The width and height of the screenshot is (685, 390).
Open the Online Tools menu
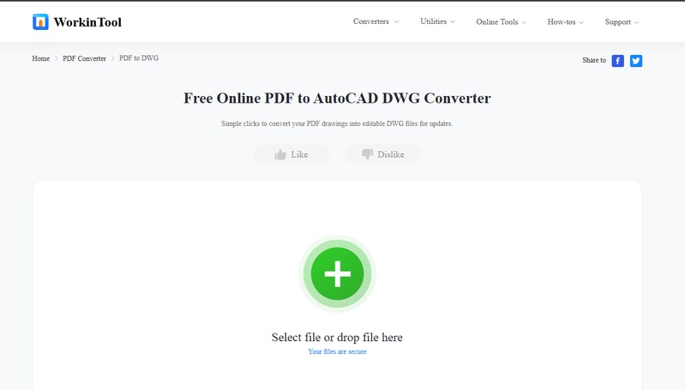pos(501,21)
